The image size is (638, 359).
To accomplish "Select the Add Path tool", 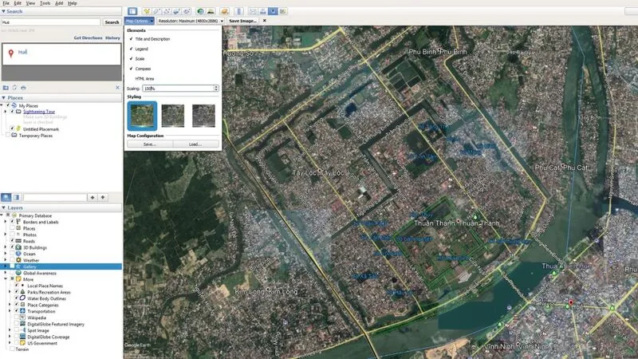I will point(167,11).
